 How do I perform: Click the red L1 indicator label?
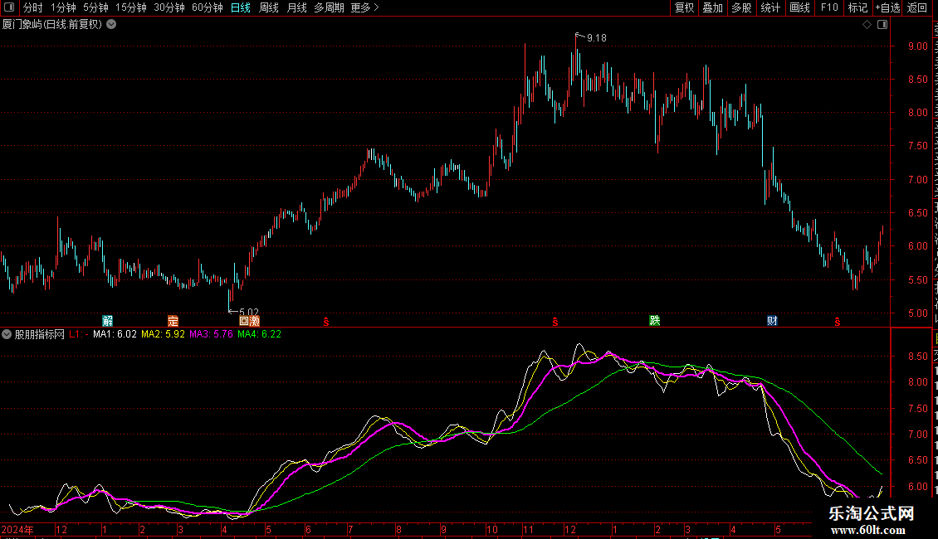78,334
